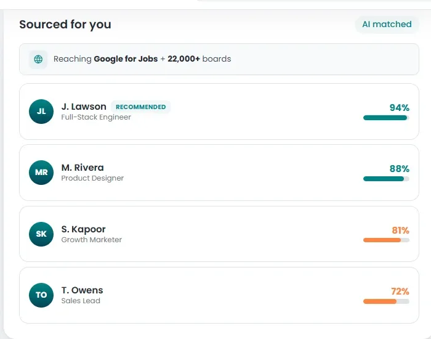The image size is (431, 339).
Task: Click the Google for Jobs text
Action: click(126, 59)
